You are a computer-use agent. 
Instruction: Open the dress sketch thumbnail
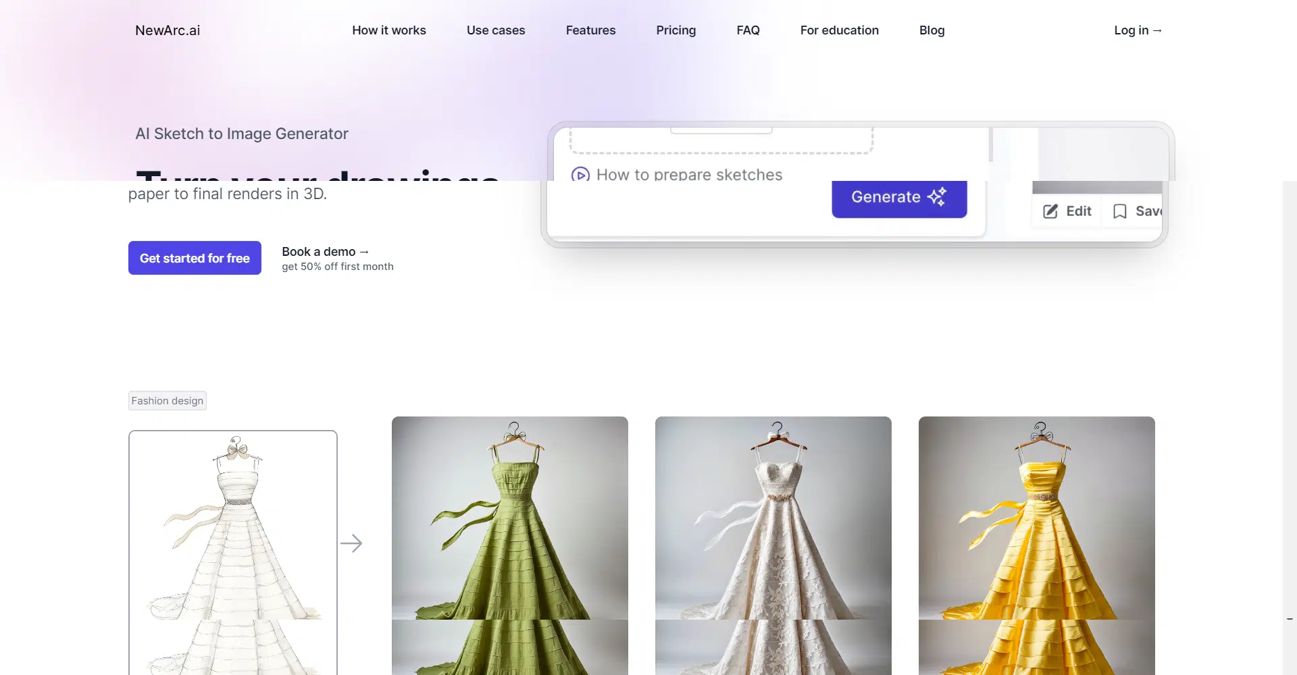(233, 540)
